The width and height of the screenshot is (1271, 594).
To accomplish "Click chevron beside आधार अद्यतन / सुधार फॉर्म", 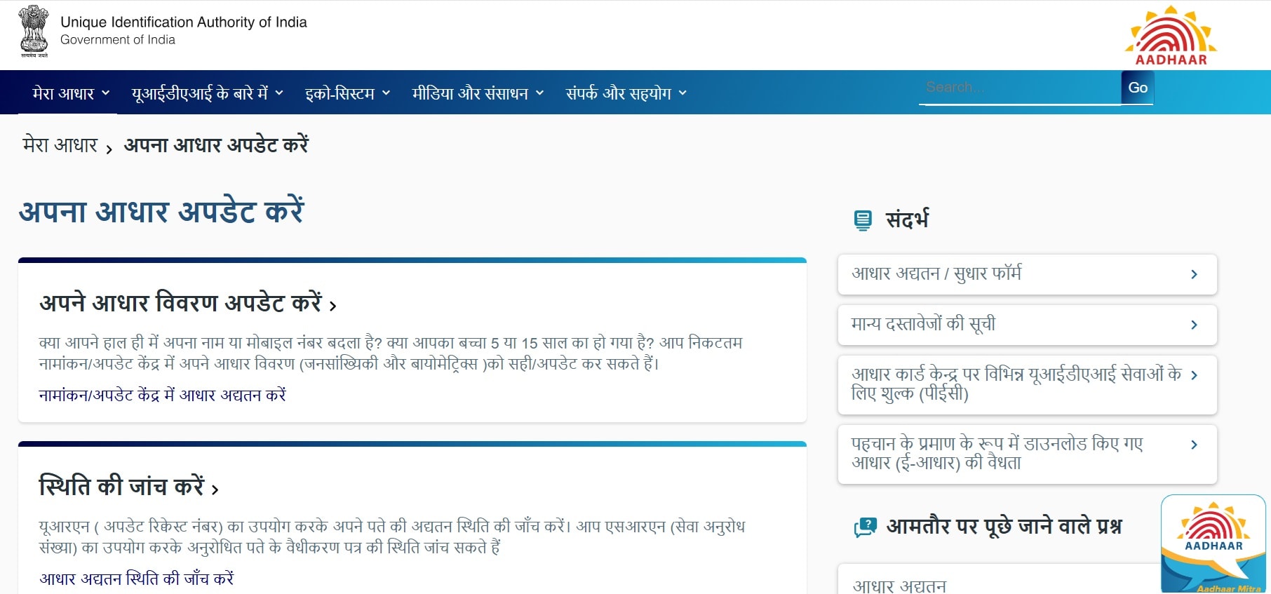I will [1194, 274].
